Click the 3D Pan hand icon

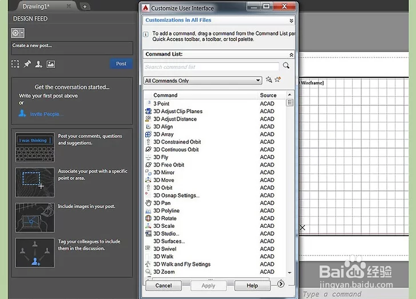(x=148, y=203)
